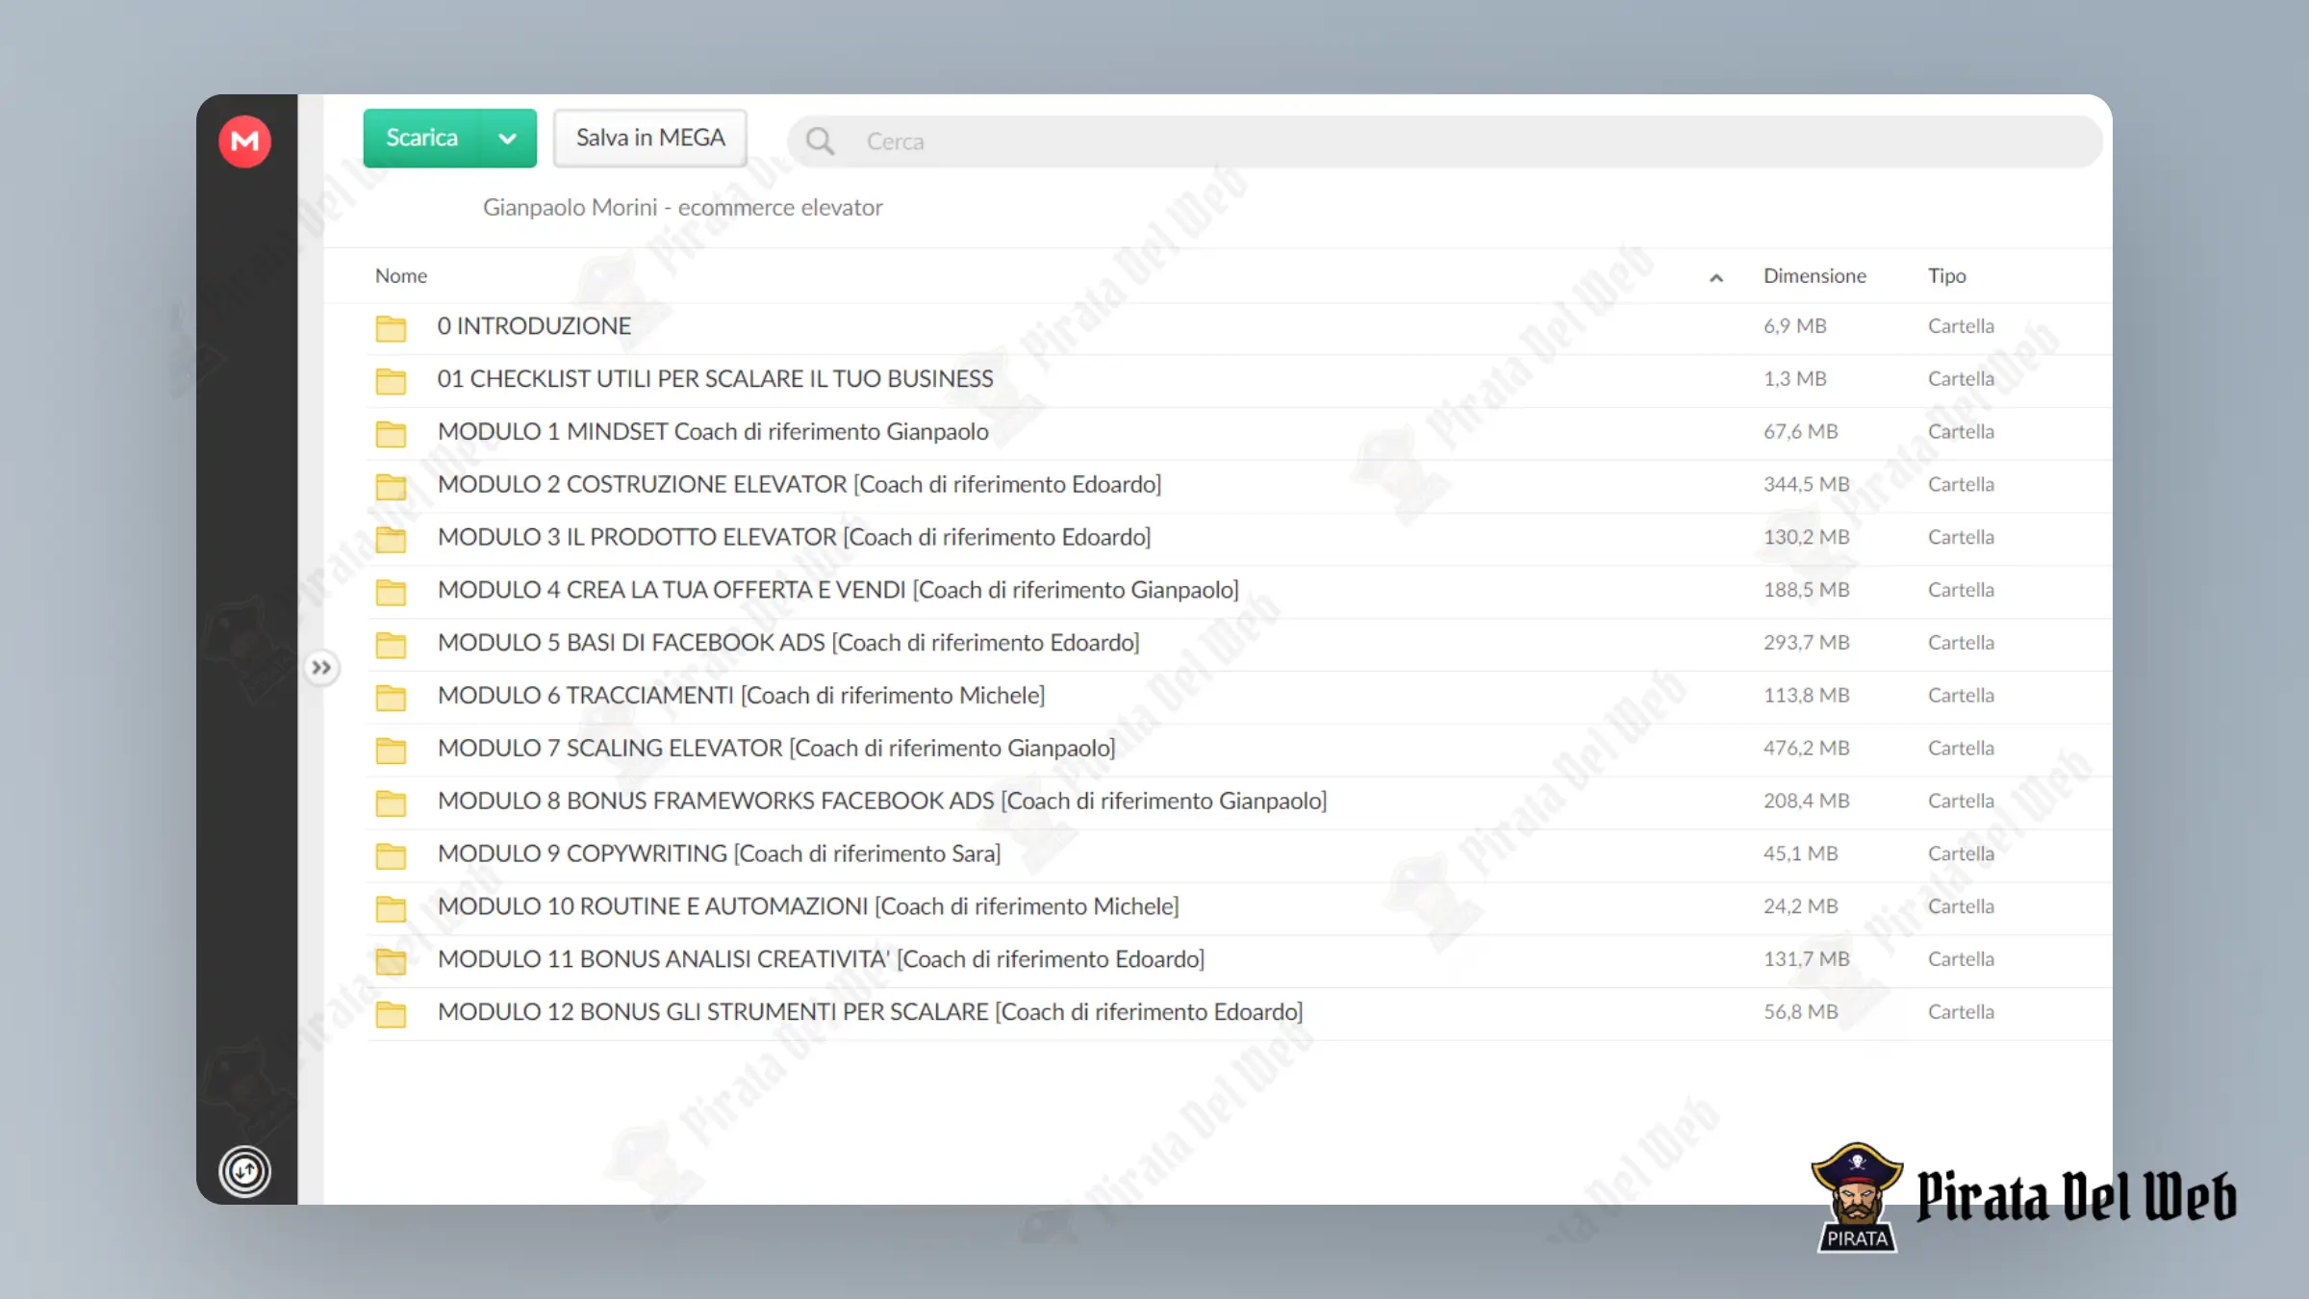The width and height of the screenshot is (2309, 1299).
Task: Open MODULO 5 BASI DI FACEBOOK ADS name
Action: click(x=789, y=642)
